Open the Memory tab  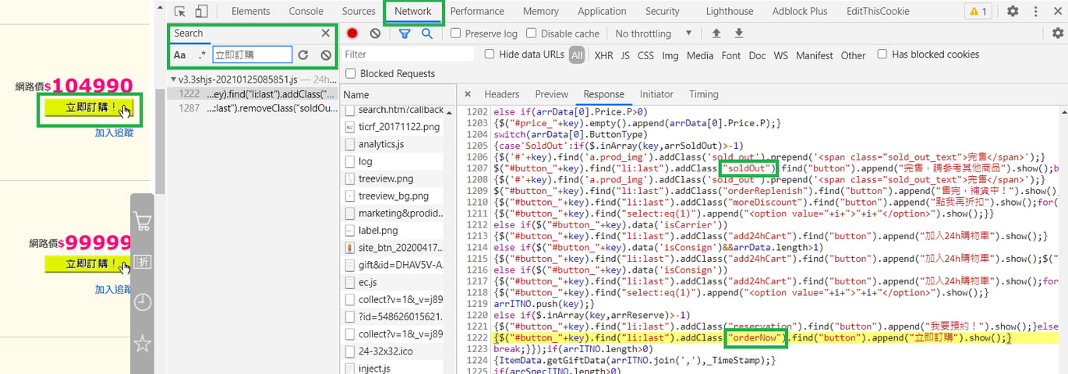pos(541,11)
